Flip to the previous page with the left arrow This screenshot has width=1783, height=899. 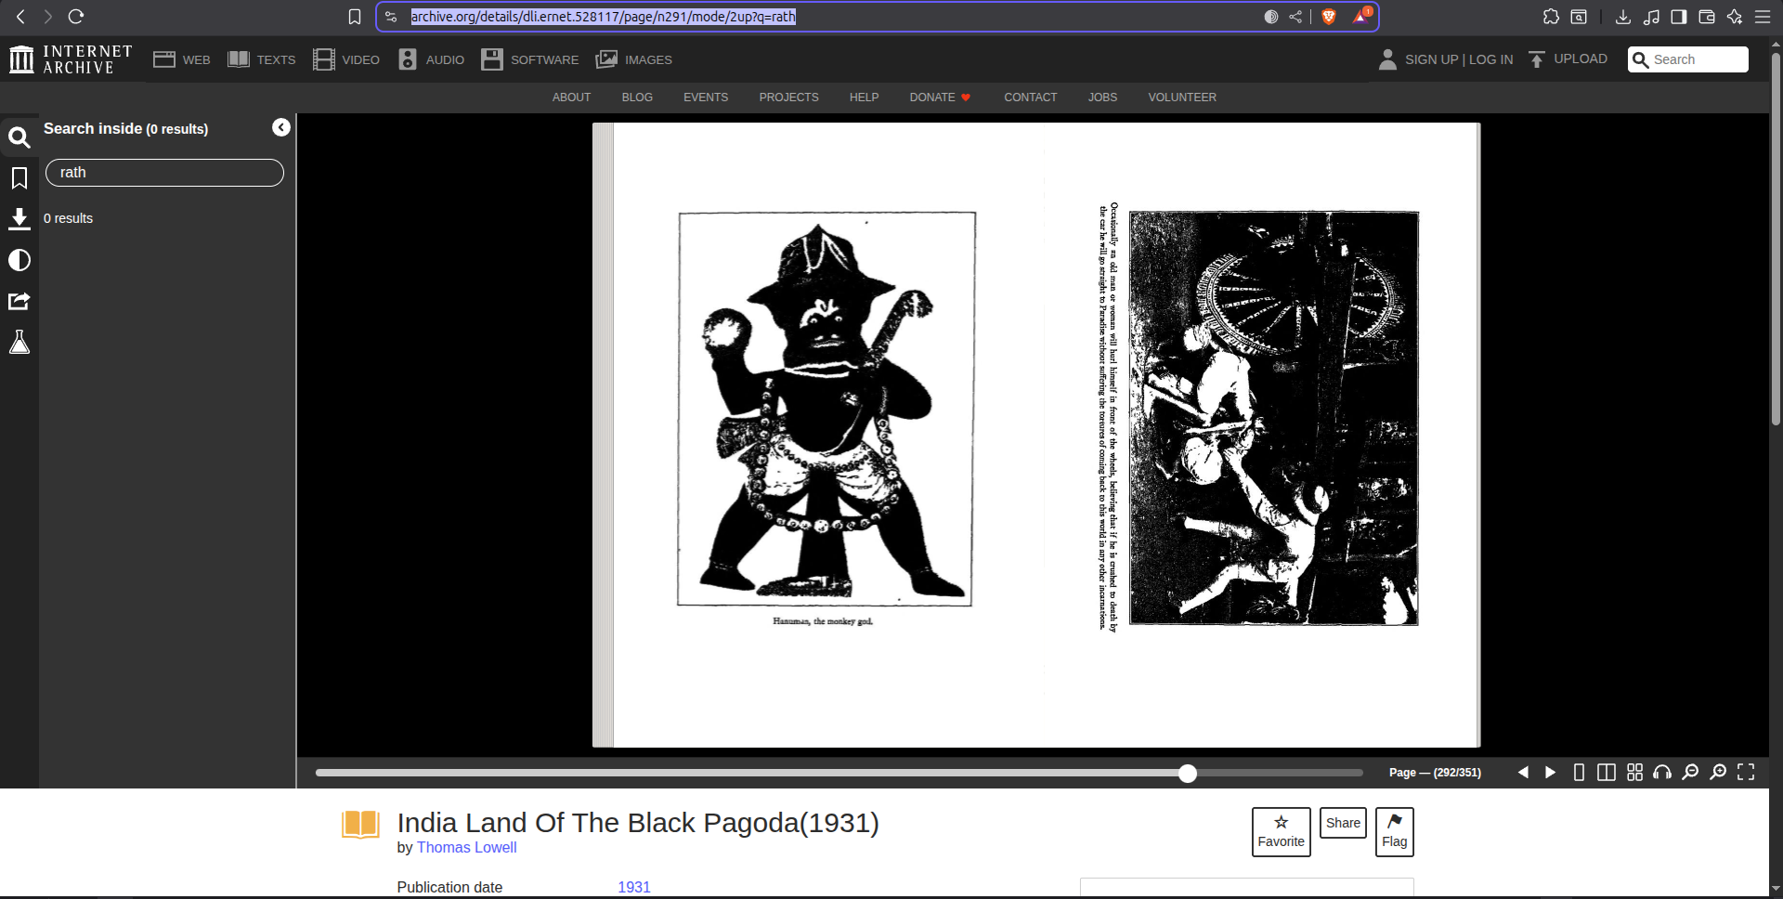tap(1523, 773)
